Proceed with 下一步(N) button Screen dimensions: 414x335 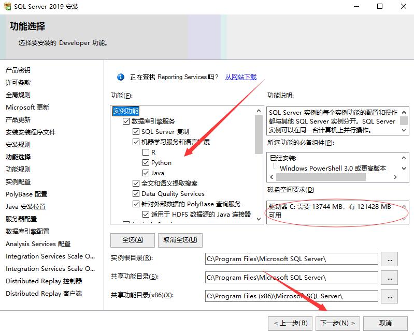click(x=338, y=323)
